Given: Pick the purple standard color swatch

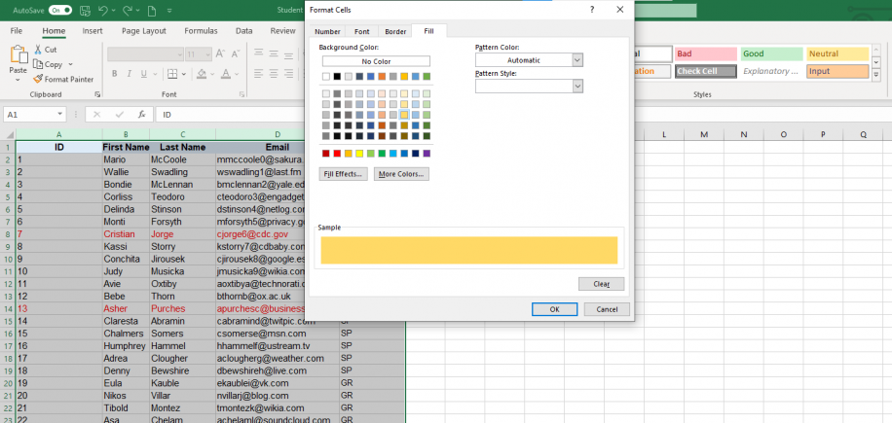Looking at the screenshot, I should pos(427,154).
